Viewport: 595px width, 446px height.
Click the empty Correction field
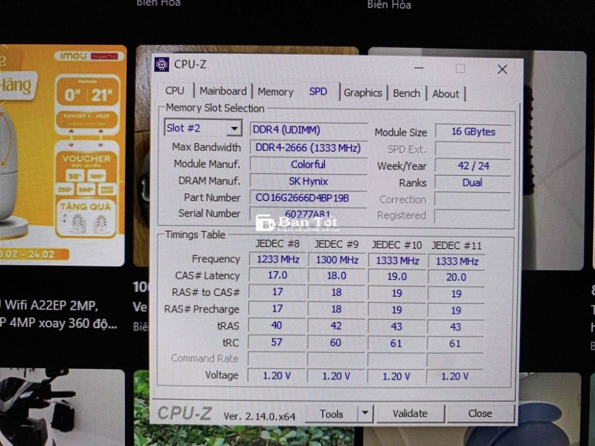(x=473, y=199)
